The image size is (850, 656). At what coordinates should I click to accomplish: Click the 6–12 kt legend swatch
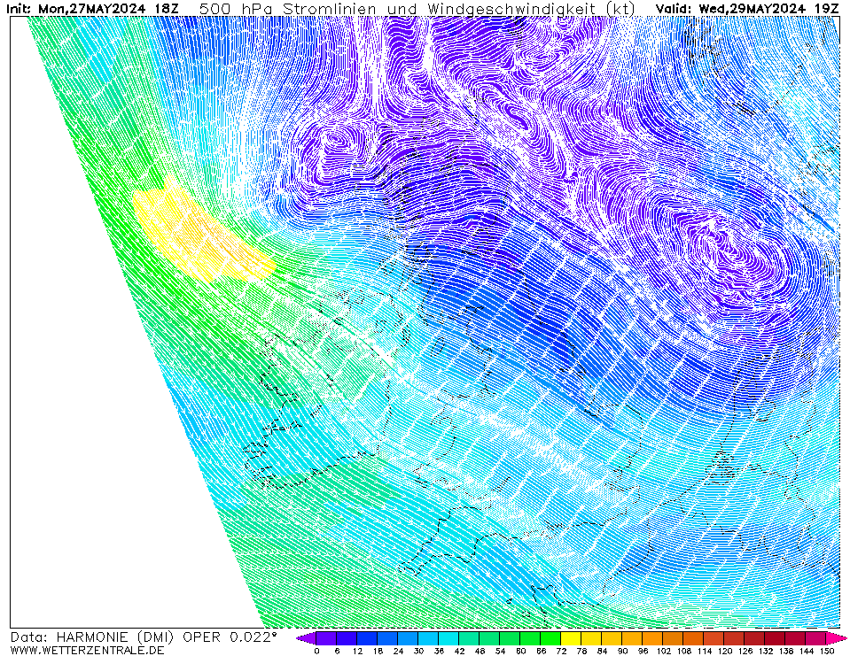click(x=347, y=638)
